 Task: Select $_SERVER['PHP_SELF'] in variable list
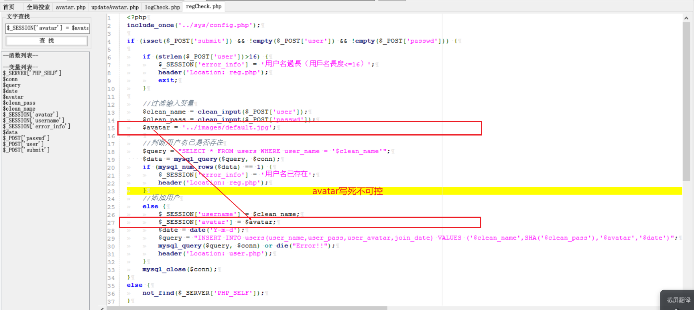click(x=32, y=73)
